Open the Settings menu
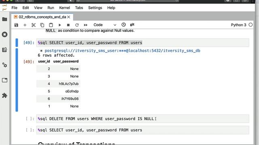 coord(95,8)
